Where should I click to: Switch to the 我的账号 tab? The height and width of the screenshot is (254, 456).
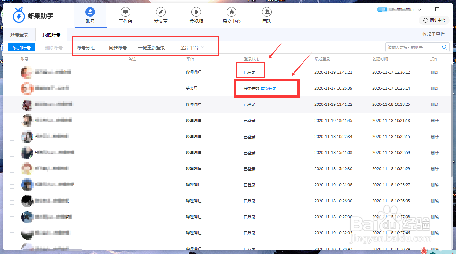[51, 34]
